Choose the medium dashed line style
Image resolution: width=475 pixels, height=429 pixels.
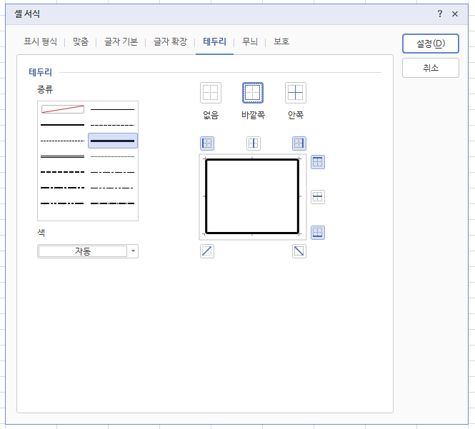(x=62, y=172)
